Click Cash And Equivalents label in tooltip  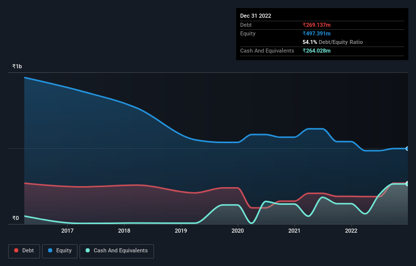click(x=267, y=51)
